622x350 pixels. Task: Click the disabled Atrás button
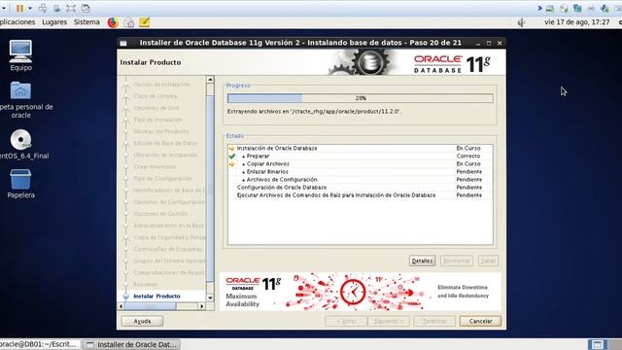346,321
